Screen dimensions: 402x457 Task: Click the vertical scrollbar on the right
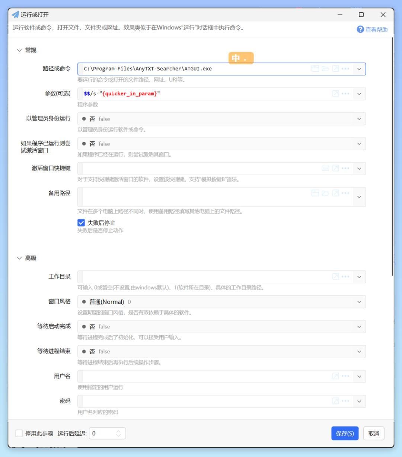coord(392,156)
